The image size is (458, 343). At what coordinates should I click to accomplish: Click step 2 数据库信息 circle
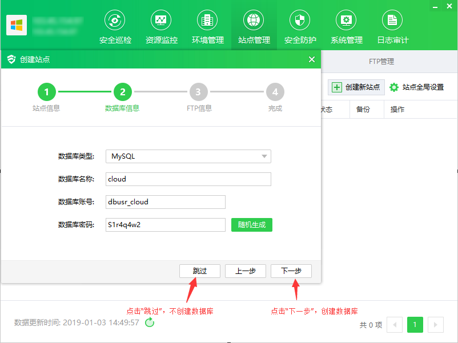pos(123,92)
